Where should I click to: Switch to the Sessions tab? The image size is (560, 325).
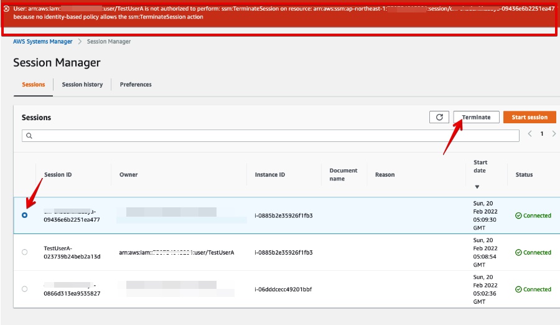pyautogui.click(x=33, y=85)
